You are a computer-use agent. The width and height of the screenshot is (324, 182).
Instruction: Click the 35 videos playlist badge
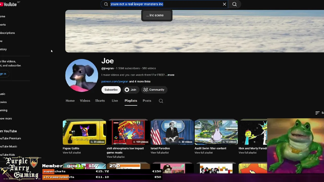[x=97, y=142]
